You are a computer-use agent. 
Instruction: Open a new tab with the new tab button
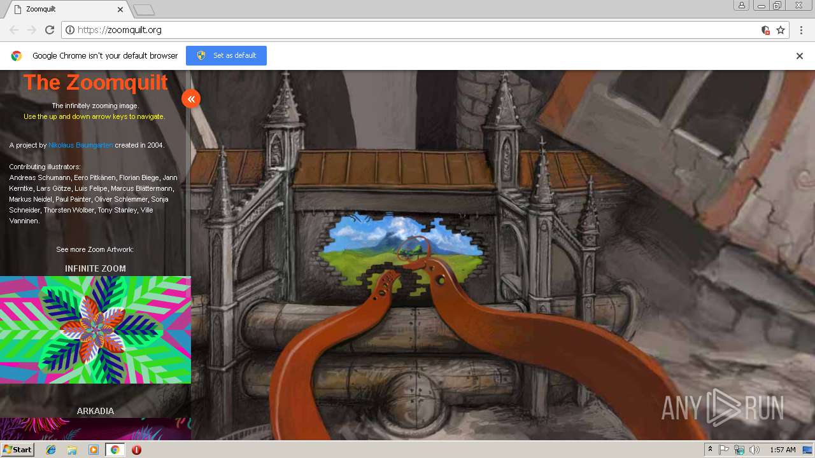(144, 10)
